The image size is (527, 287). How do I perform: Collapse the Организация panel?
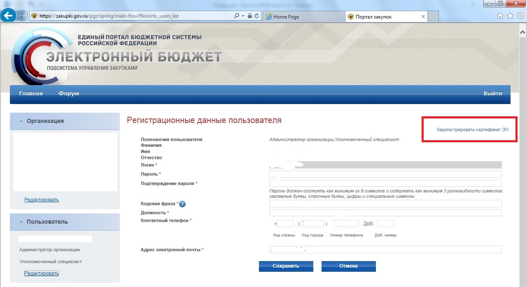coord(21,121)
